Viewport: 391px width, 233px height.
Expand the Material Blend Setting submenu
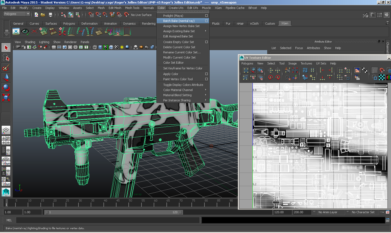click(x=206, y=95)
